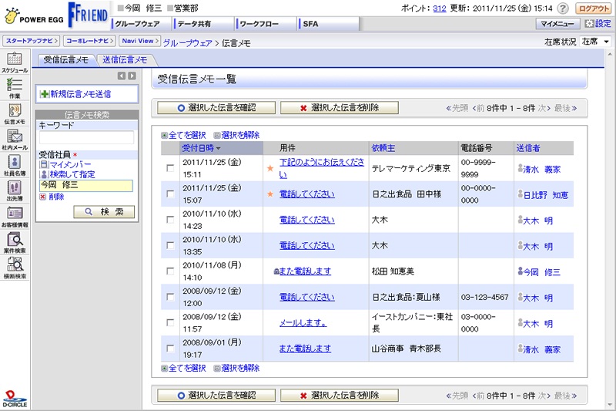This screenshot has width=616, height=411.
Task: Click star icon on 15:07 memo
Action: coord(270,194)
